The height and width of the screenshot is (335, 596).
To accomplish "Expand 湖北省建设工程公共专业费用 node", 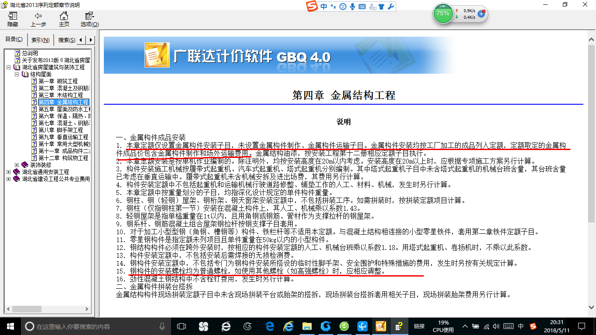I will tap(9, 179).
